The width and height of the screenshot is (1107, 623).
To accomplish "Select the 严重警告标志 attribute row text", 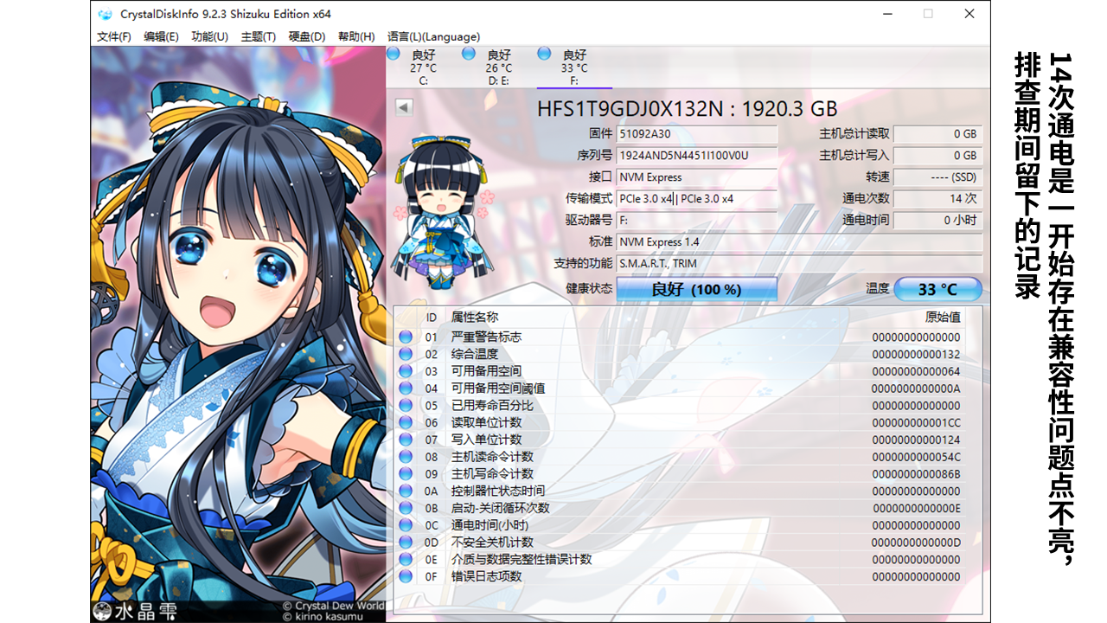I will [486, 337].
